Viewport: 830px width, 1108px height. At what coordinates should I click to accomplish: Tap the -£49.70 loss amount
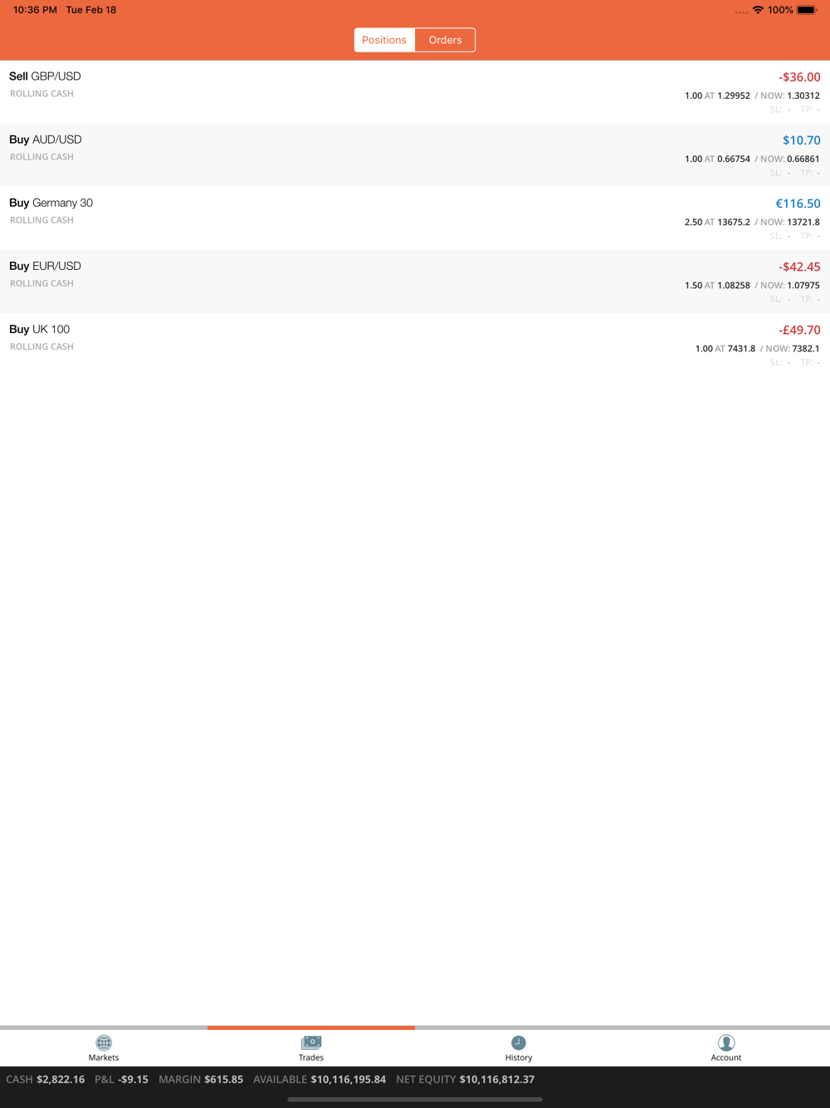(x=799, y=330)
